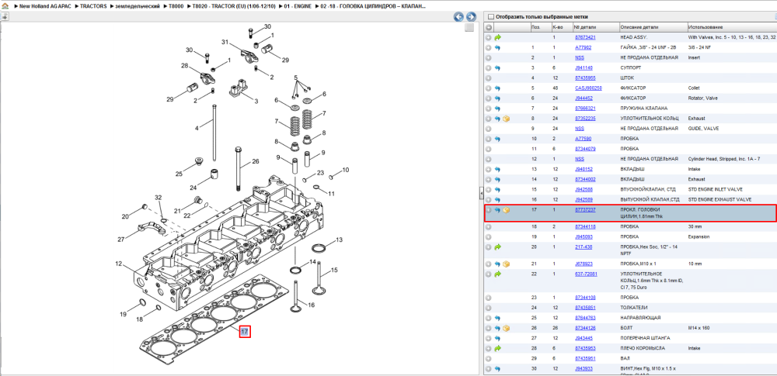Click green arrow icon for 87435953 row
The image size is (777, 376).
498,348
